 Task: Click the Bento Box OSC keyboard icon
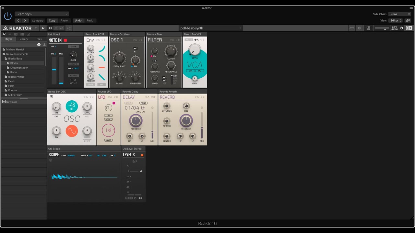[x=51, y=96]
